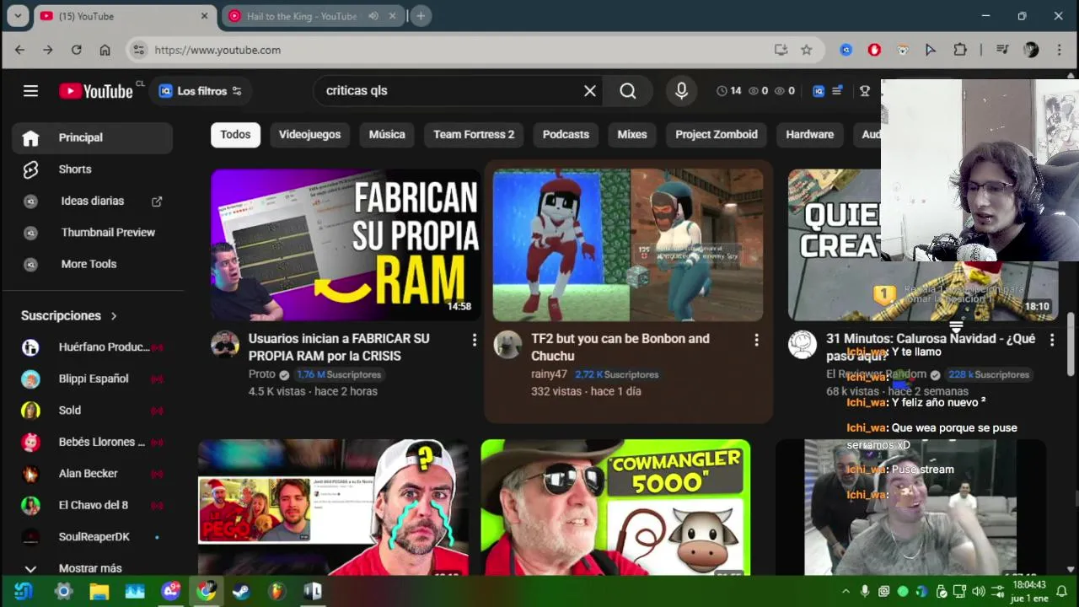Screen dimensions: 1079x607
Task: Open SoulReaperDK channel subscription
Action: [93, 537]
